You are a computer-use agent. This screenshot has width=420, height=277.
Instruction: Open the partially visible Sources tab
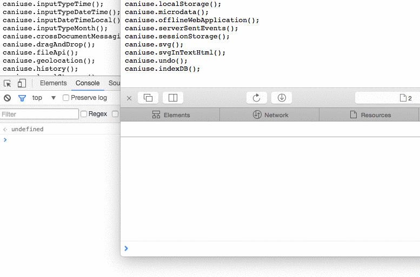[115, 83]
